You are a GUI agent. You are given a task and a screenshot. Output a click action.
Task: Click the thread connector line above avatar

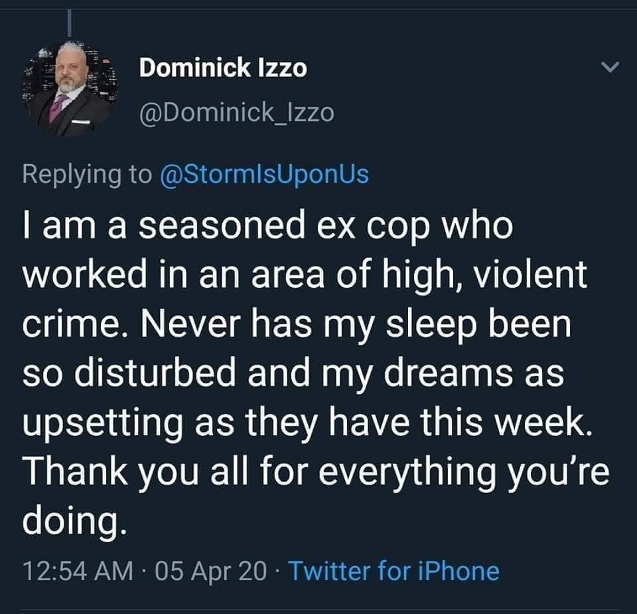[x=70, y=23]
